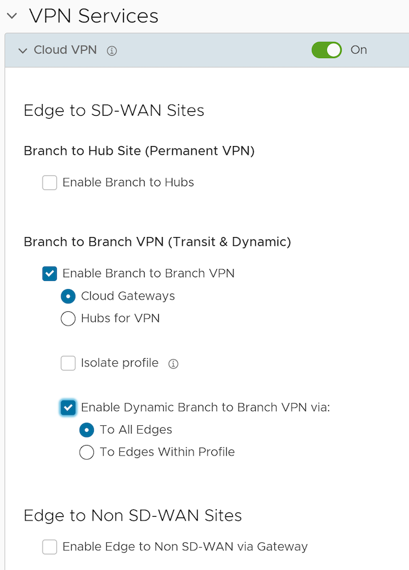Viewport: 409px width, 570px height.
Task: Uncheck Enable Dynamic Branch to Branch VPN
Action: pos(68,407)
